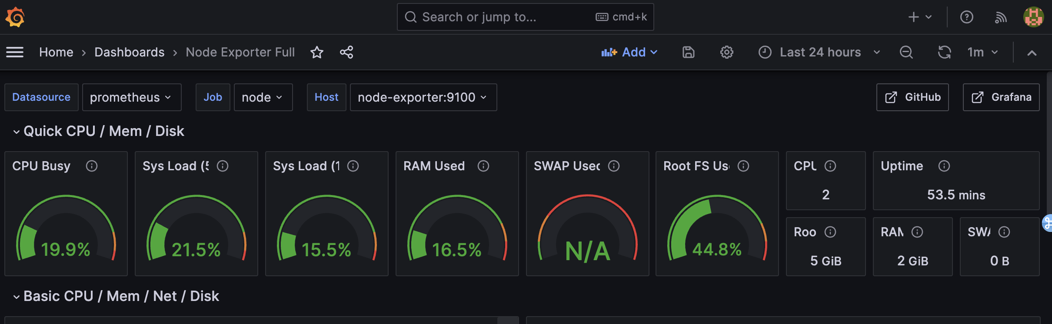
Task: Open the node-exporter:9100 host dropdown
Action: pyautogui.click(x=423, y=97)
